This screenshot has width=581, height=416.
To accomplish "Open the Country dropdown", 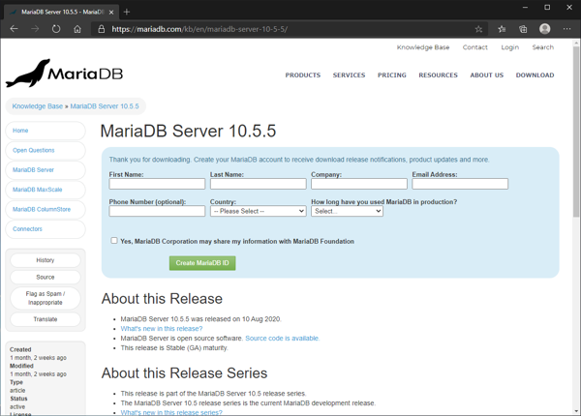I will point(259,211).
